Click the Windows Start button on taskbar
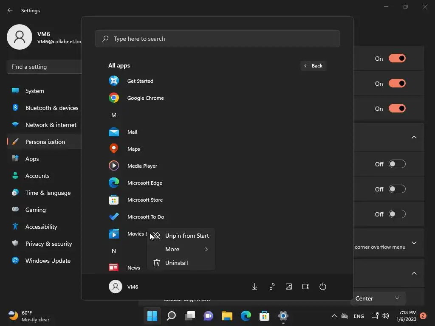This screenshot has width=435, height=326. 152,316
